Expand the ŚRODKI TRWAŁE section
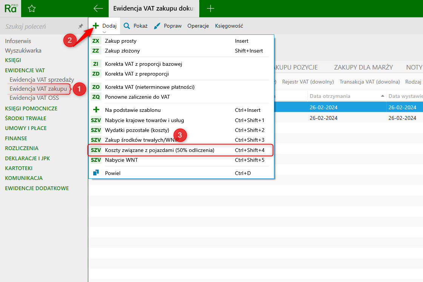This screenshot has width=423, height=282. (x=26, y=118)
